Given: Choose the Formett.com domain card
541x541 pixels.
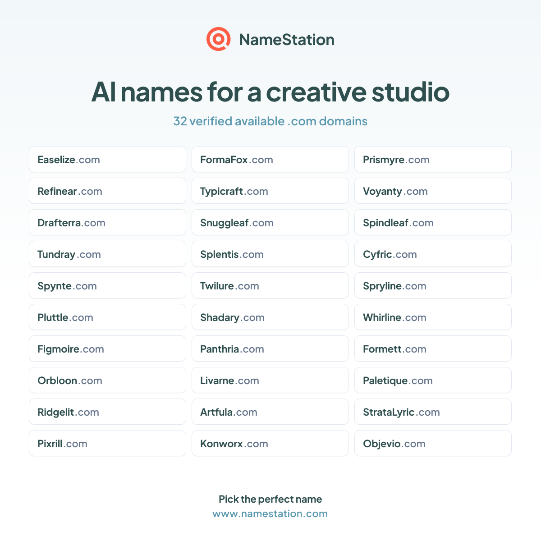Looking at the screenshot, I should coord(433,348).
